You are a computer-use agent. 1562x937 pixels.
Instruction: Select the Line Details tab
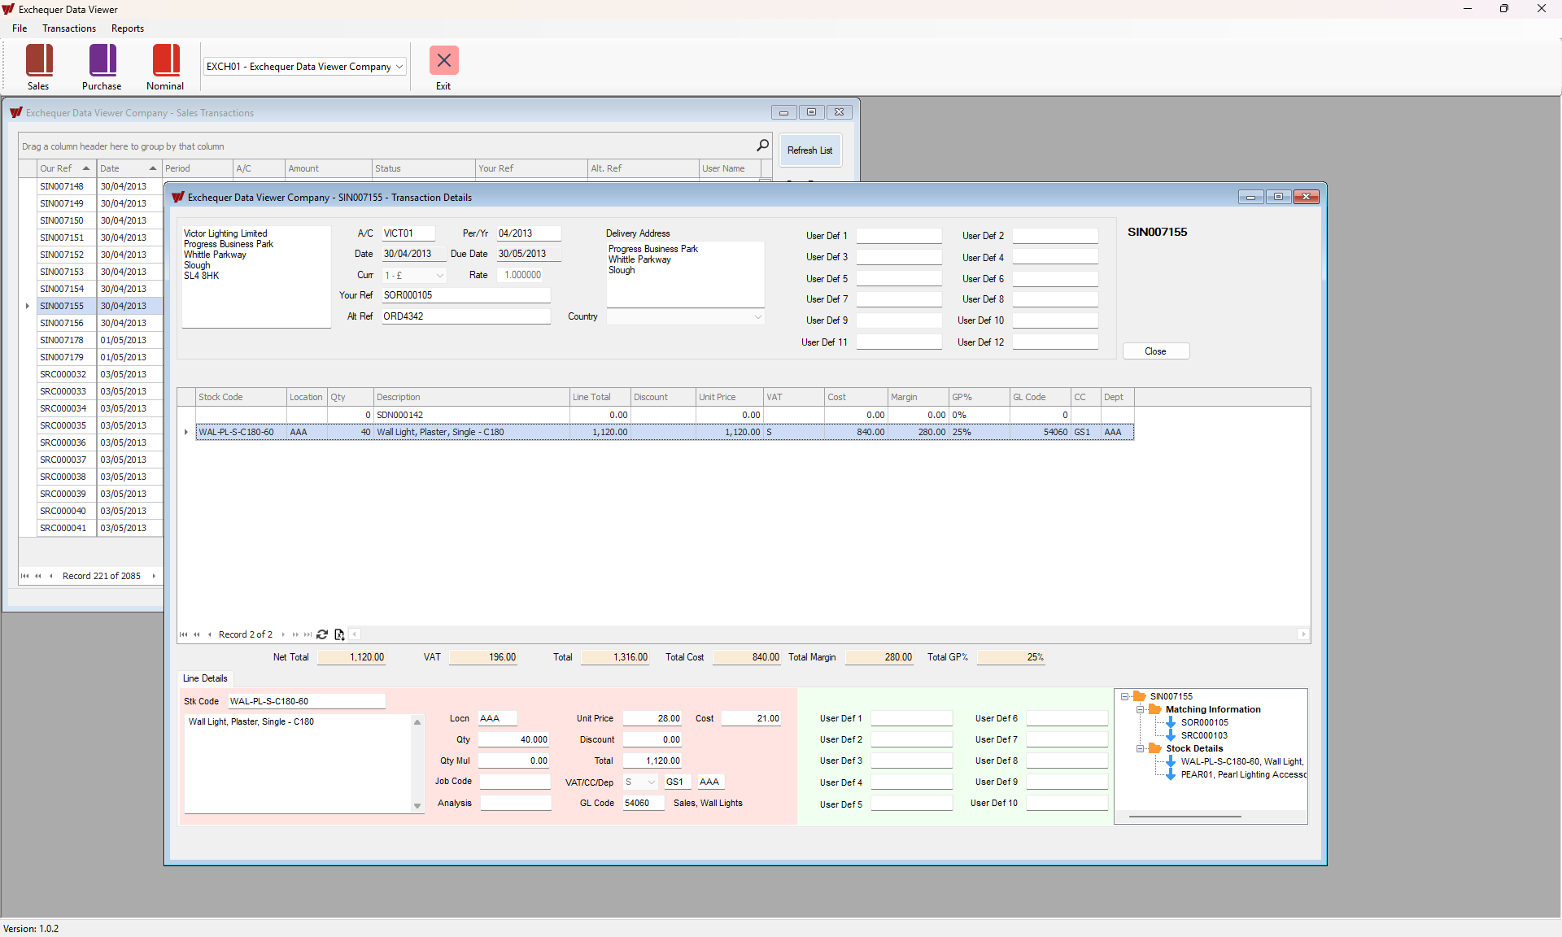205,678
